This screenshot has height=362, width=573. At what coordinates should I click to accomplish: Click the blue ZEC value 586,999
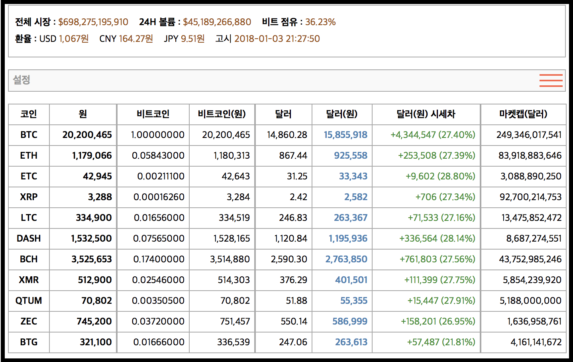350,322
